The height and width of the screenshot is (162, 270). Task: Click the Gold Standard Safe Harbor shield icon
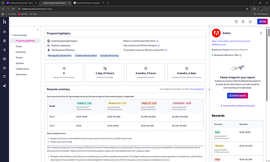tap(49, 41)
